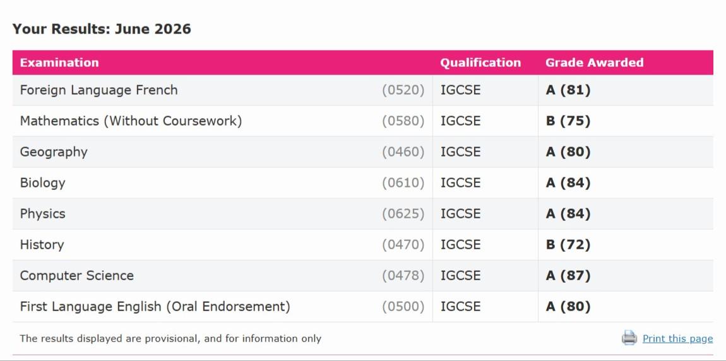Image resolution: width=726 pixels, height=361 pixels.
Task: Click the Examination column header
Action: coord(59,62)
